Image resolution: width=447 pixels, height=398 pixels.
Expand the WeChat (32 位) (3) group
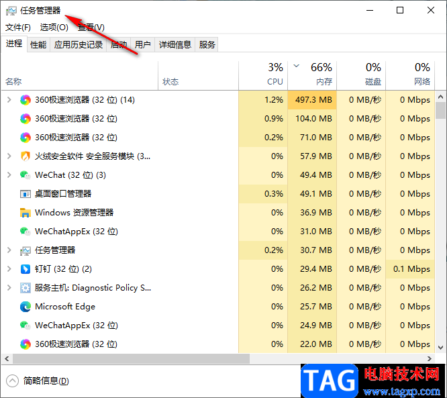point(9,175)
